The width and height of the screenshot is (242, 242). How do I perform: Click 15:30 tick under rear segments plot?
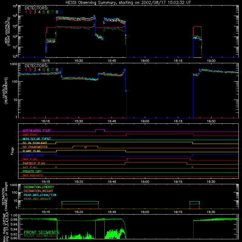[79, 121]
